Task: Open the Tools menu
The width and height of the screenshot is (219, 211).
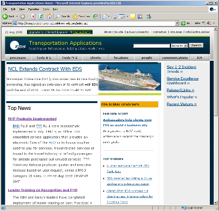Action: point(46,9)
